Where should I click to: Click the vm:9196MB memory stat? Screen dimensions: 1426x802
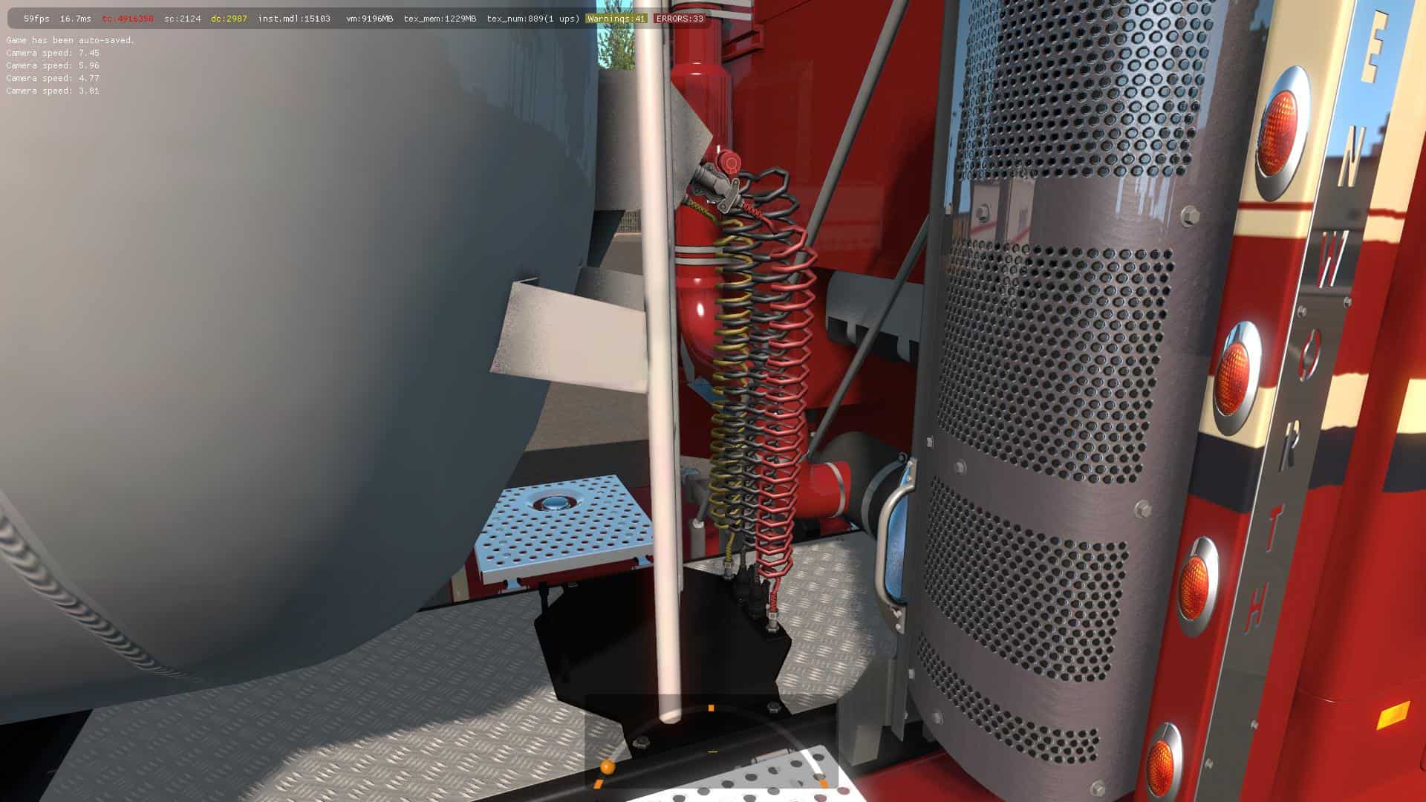click(369, 19)
